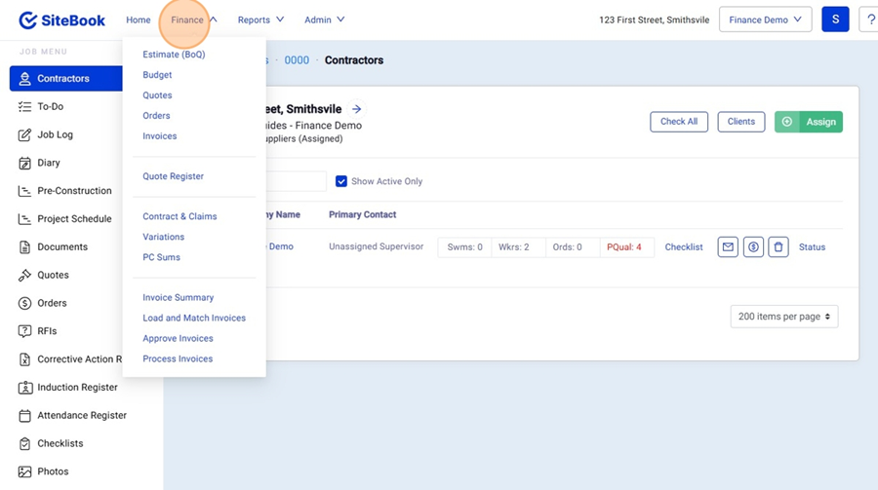This screenshot has width=878, height=490.
Task: Open the Checklist link in contractor row
Action: (684, 247)
